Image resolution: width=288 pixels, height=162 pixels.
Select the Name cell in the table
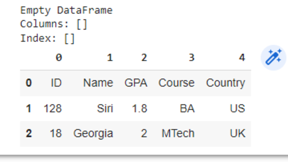point(98,83)
